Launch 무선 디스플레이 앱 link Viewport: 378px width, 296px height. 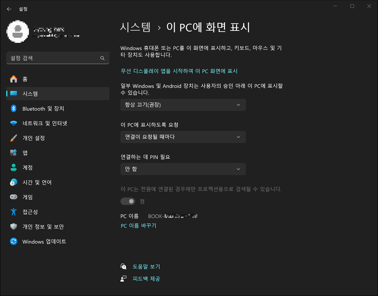[179, 71]
